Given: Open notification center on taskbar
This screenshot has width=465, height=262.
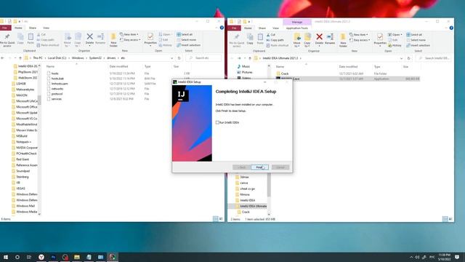Looking at the screenshot, I should (457, 257).
